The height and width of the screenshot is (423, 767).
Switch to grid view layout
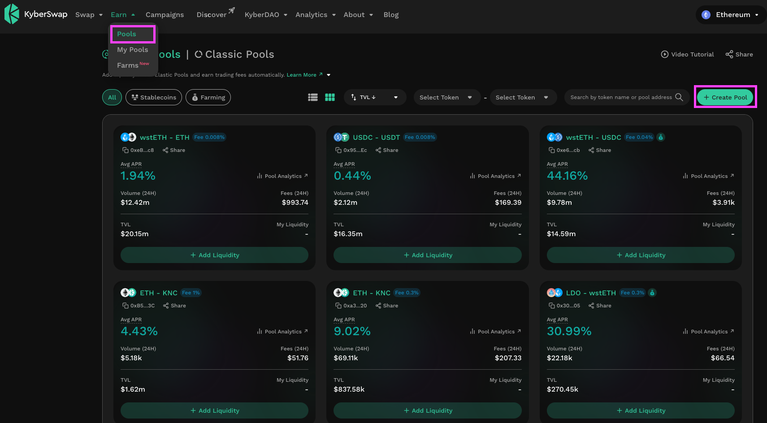pos(330,97)
